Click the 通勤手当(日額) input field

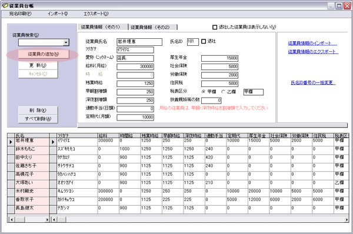[x=135, y=109]
